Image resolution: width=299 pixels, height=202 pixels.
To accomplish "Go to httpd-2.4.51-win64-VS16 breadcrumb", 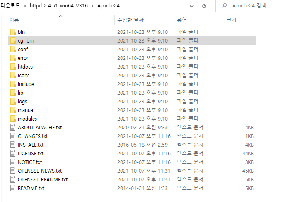I will [x=59, y=6].
